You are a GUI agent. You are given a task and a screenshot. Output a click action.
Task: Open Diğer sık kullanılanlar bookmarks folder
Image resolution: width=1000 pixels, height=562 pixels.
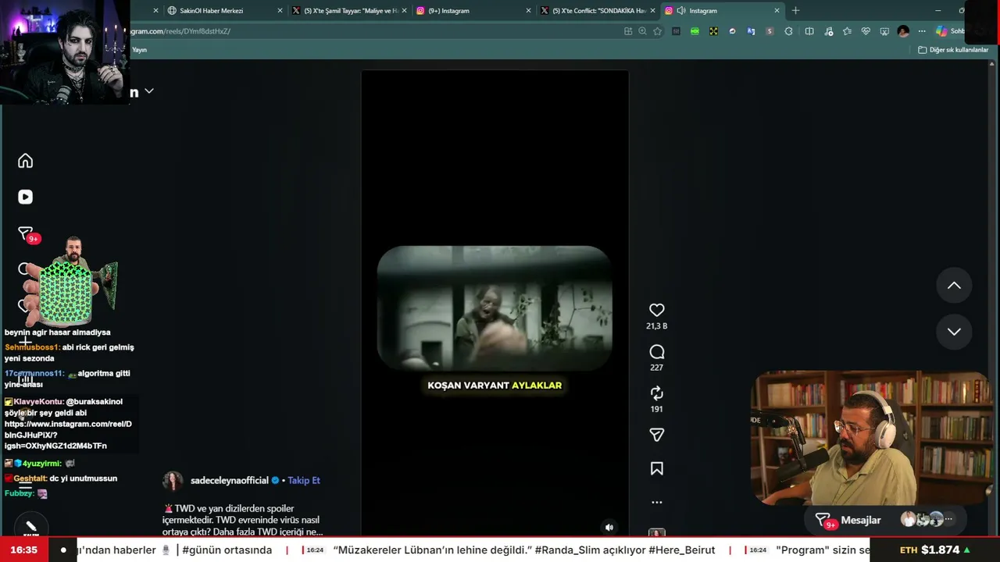click(953, 50)
